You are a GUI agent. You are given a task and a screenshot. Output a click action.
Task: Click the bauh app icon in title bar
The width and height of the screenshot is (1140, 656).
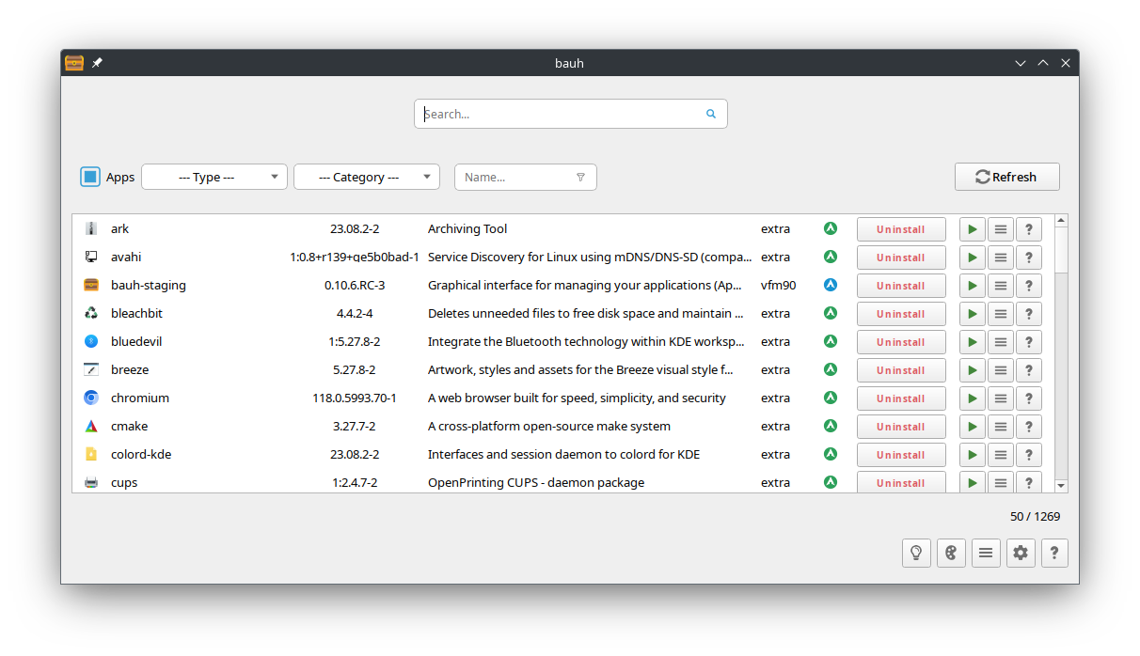tap(74, 63)
